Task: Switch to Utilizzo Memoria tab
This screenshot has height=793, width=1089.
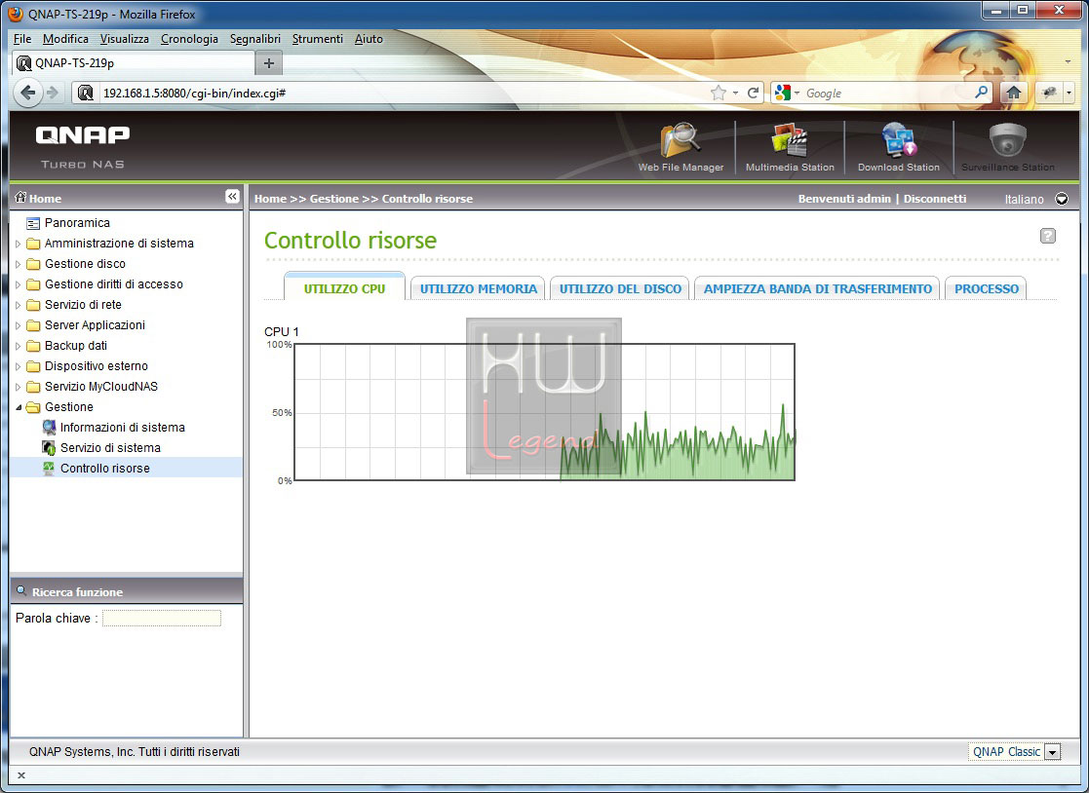Action: [x=479, y=288]
